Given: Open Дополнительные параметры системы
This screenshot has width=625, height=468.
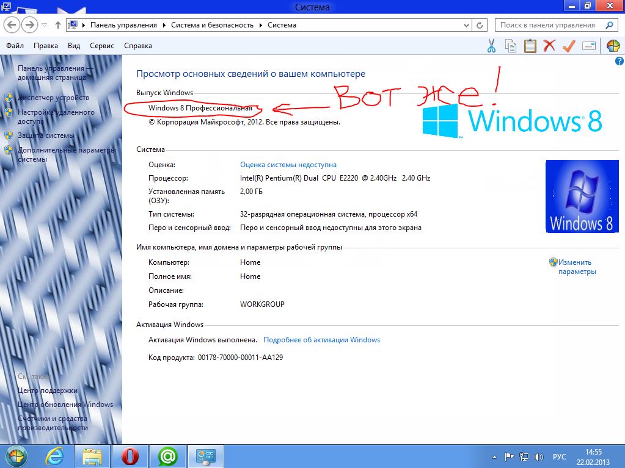Looking at the screenshot, I should [67, 154].
